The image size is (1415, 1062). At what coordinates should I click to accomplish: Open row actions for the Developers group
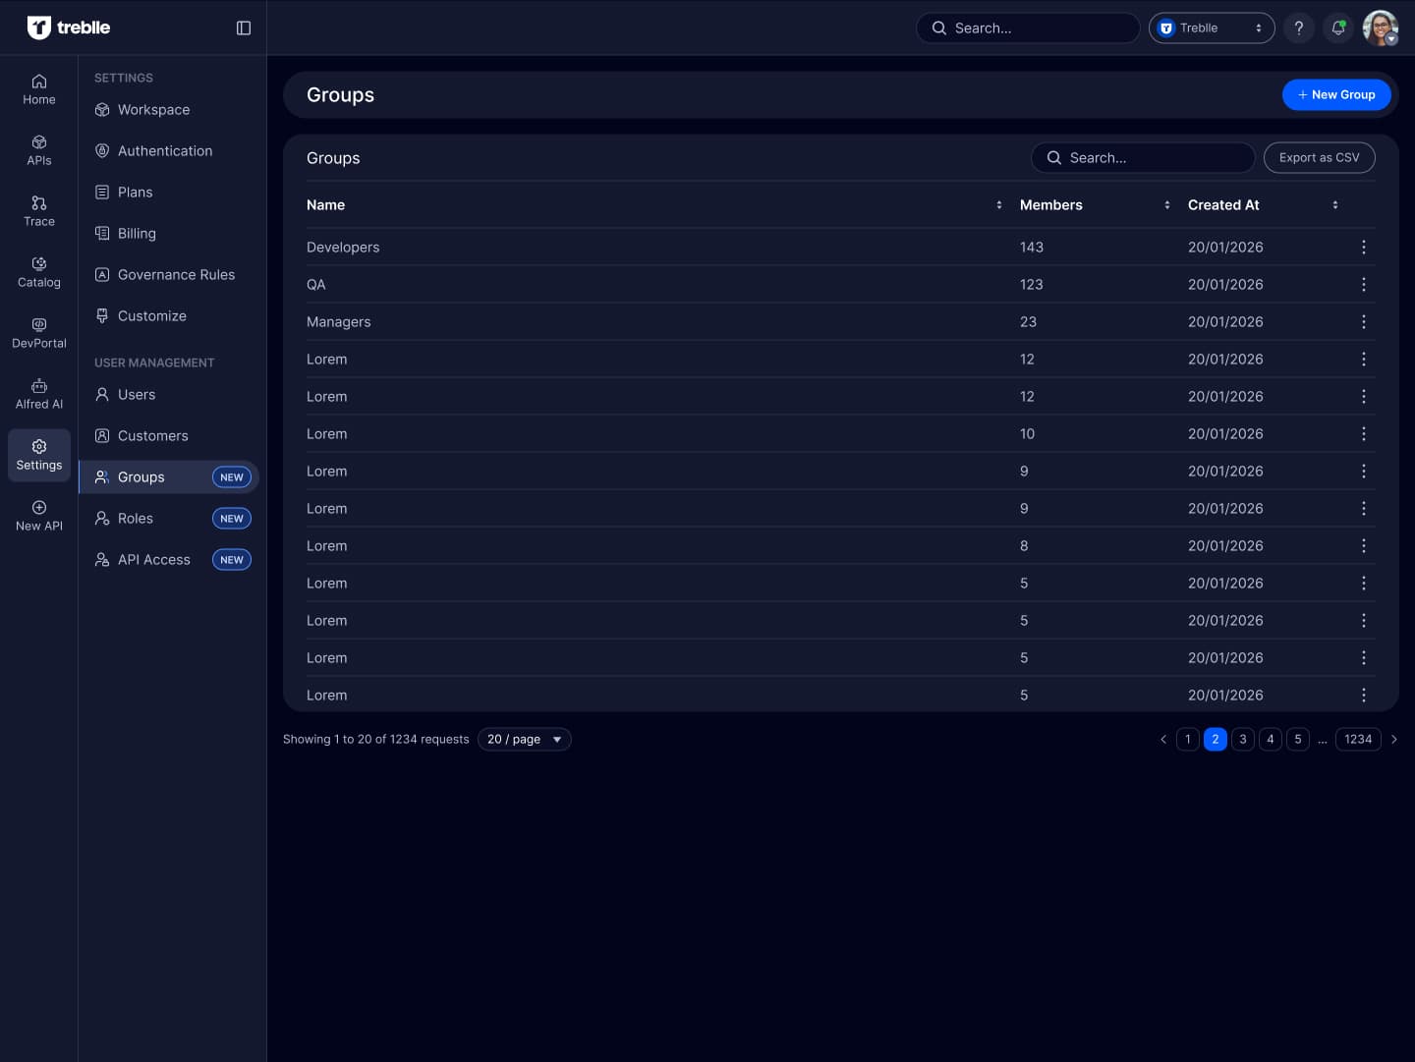click(1363, 248)
